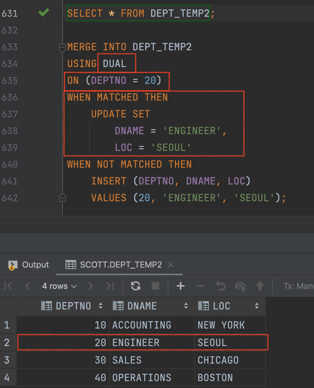The height and width of the screenshot is (388, 314).
Task: Go to the next results page
Action: [91, 286]
